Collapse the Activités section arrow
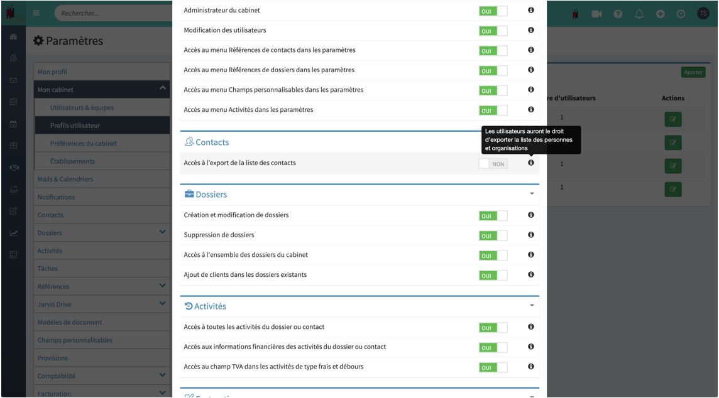Viewport: 719px width, 398px height. (532, 306)
